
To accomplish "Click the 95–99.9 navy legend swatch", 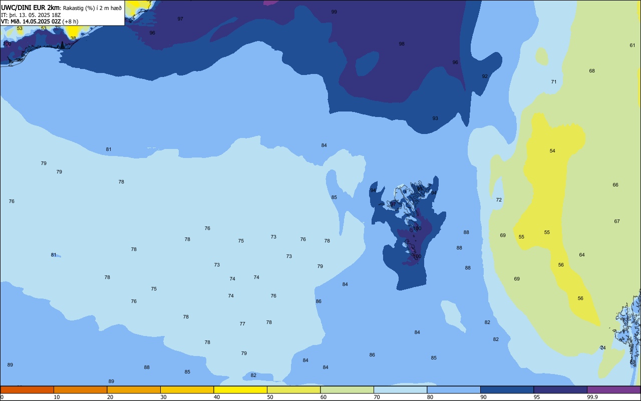I will click(560, 389).
